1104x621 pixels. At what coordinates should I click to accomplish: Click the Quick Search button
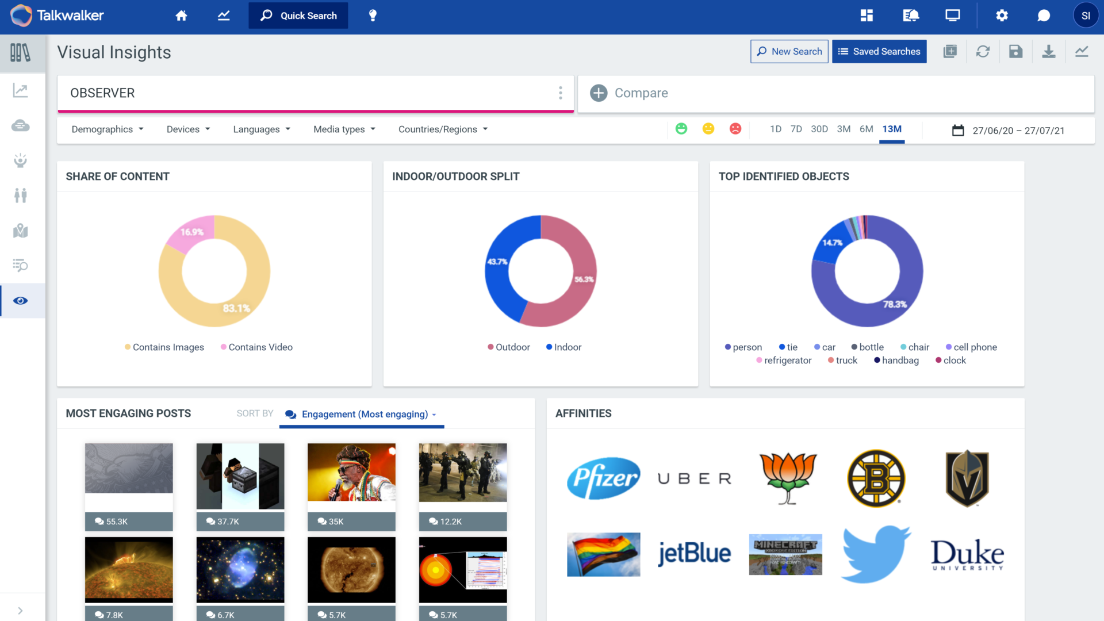pos(298,16)
